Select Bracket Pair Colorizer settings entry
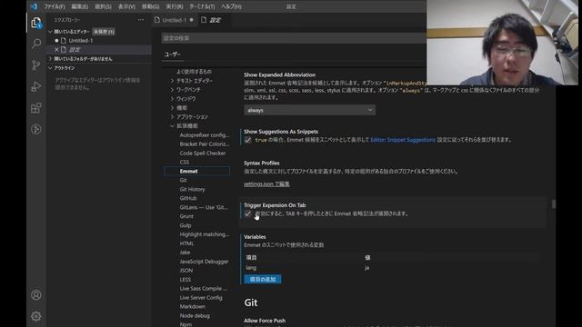Viewport: 582px width, 327px height. pos(204,144)
